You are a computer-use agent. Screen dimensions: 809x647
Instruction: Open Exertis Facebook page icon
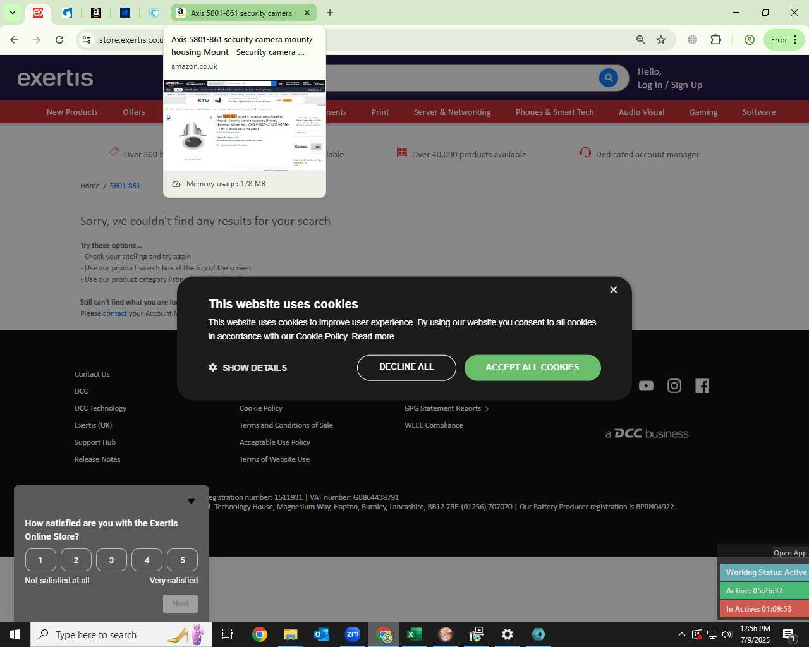[x=702, y=385]
